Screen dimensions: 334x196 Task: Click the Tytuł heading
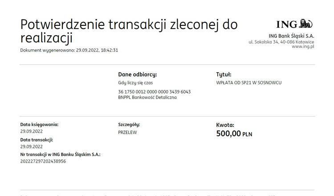click(224, 74)
